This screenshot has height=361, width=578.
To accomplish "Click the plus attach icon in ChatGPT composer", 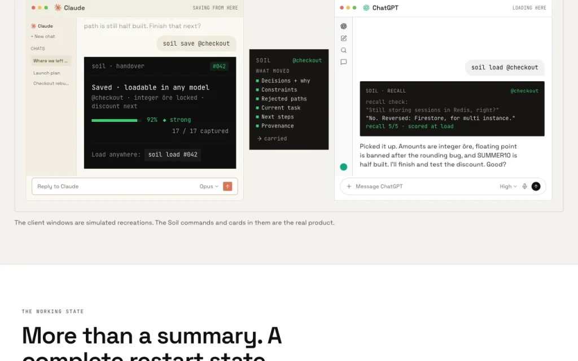I will pyautogui.click(x=349, y=186).
